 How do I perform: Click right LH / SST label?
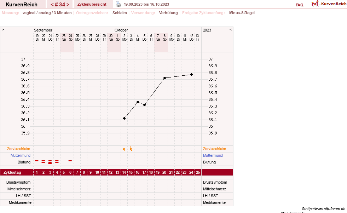210,196
